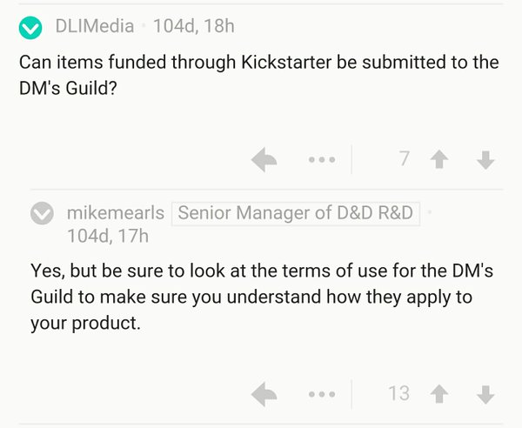Viewport: 522px width, 428px height.
Task: Select mikemearls' answer text about terms of use
Action: (262, 297)
